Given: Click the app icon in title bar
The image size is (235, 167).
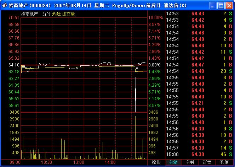Looking at the screenshot, I should (5, 5).
